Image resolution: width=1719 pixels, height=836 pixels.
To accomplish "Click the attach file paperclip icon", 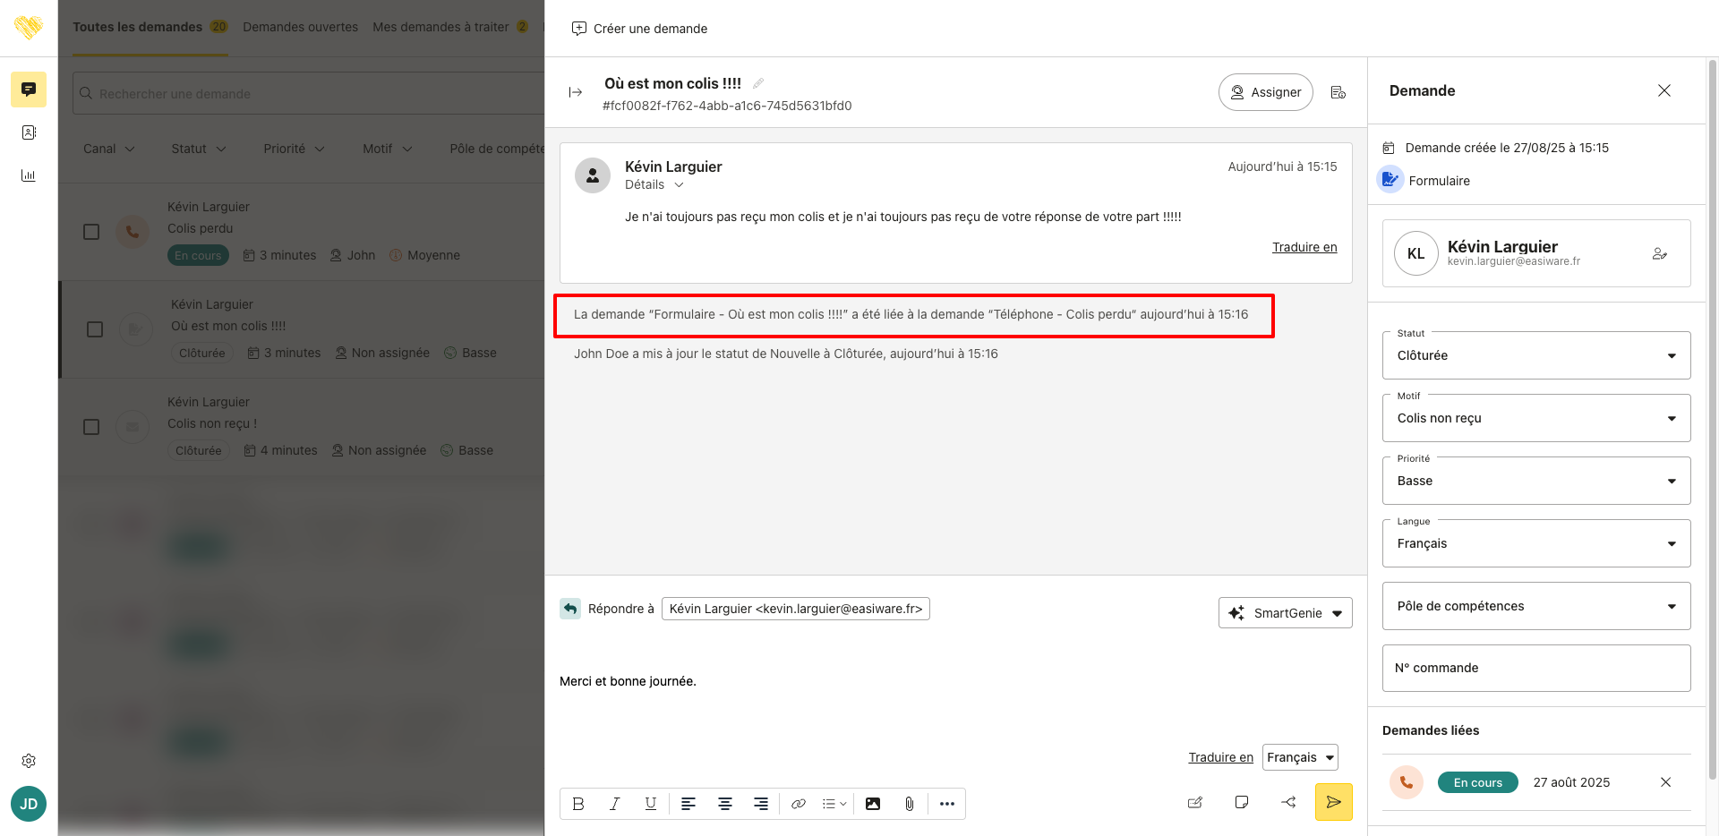I will click(x=909, y=804).
